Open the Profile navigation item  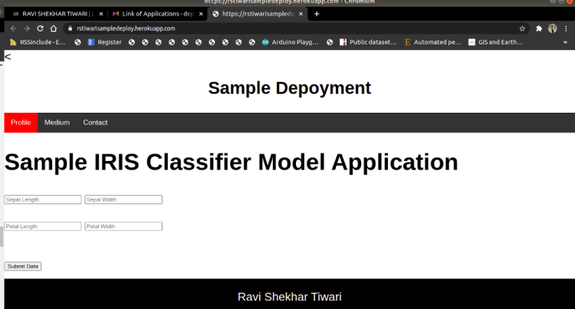pyautogui.click(x=21, y=123)
